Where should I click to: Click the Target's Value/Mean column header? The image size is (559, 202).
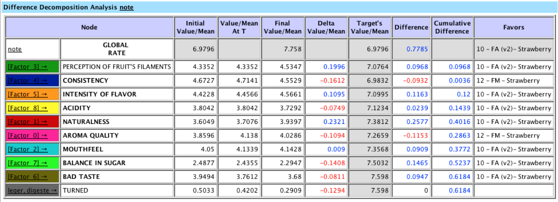369,27
